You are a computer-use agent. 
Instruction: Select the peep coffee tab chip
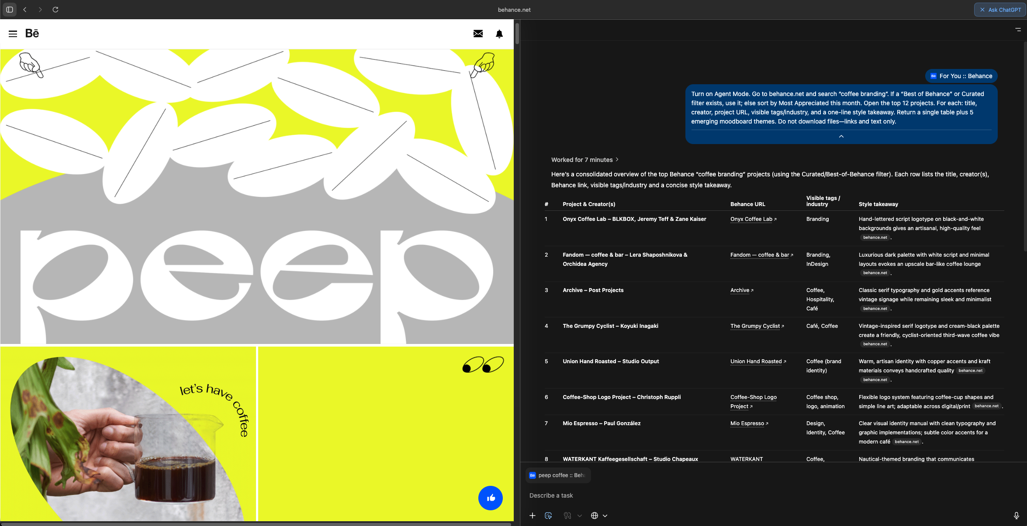coord(558,475)
